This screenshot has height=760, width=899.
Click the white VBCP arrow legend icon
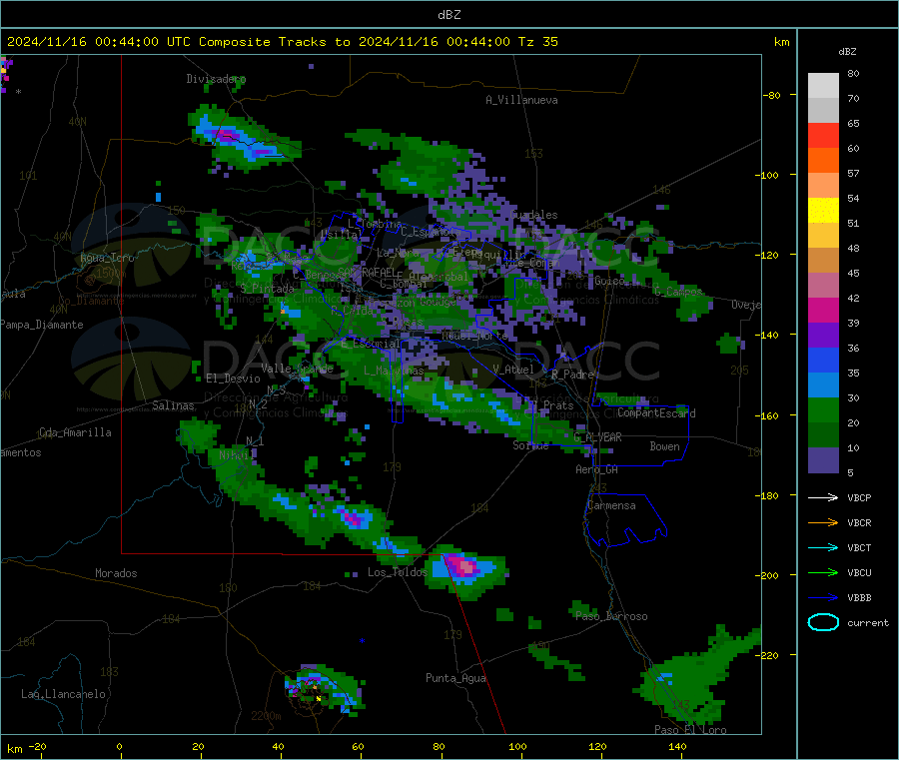(x=823, y=497)
